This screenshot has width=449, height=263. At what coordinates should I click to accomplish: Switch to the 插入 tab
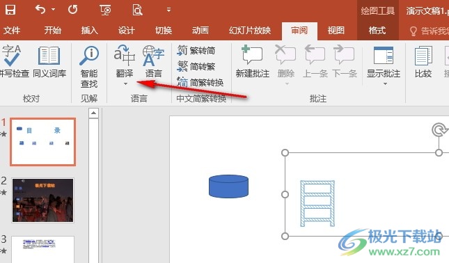coord(89,31)
